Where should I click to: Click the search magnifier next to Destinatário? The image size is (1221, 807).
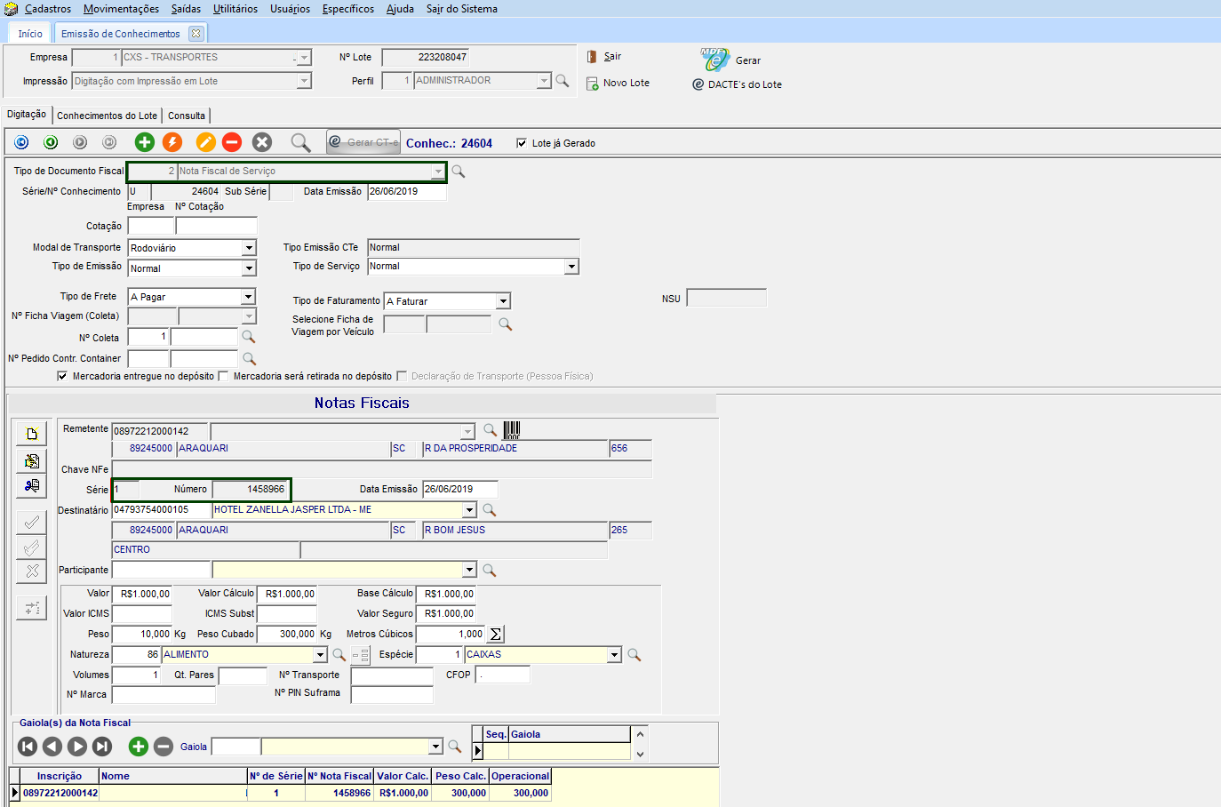(489, 510)
